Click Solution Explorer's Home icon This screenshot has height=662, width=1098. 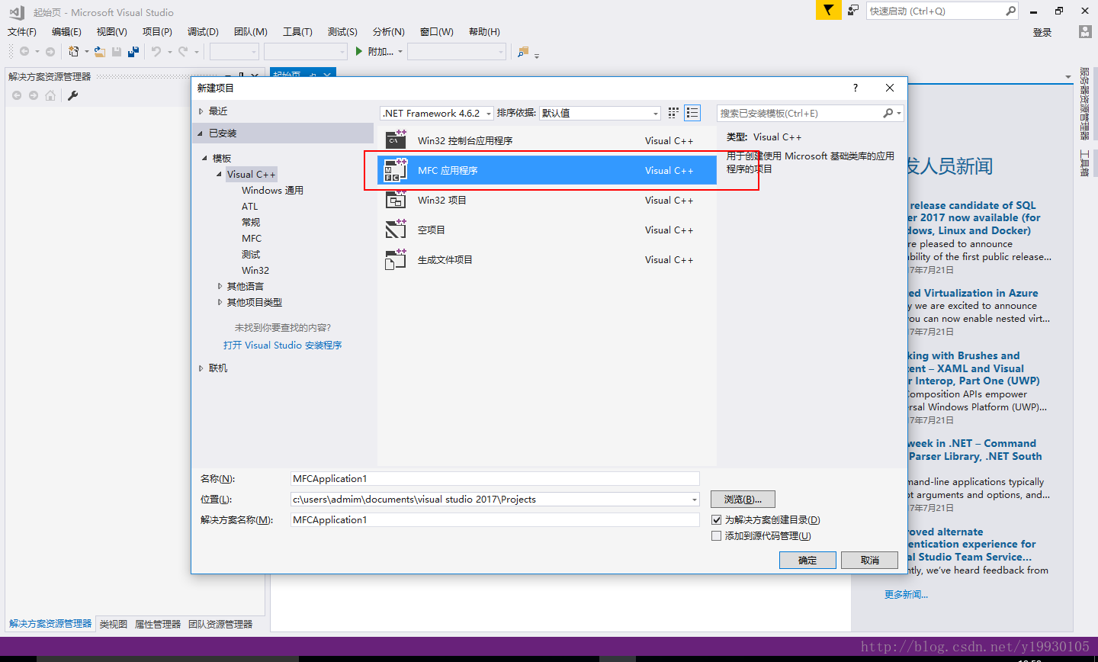point(50,95)
